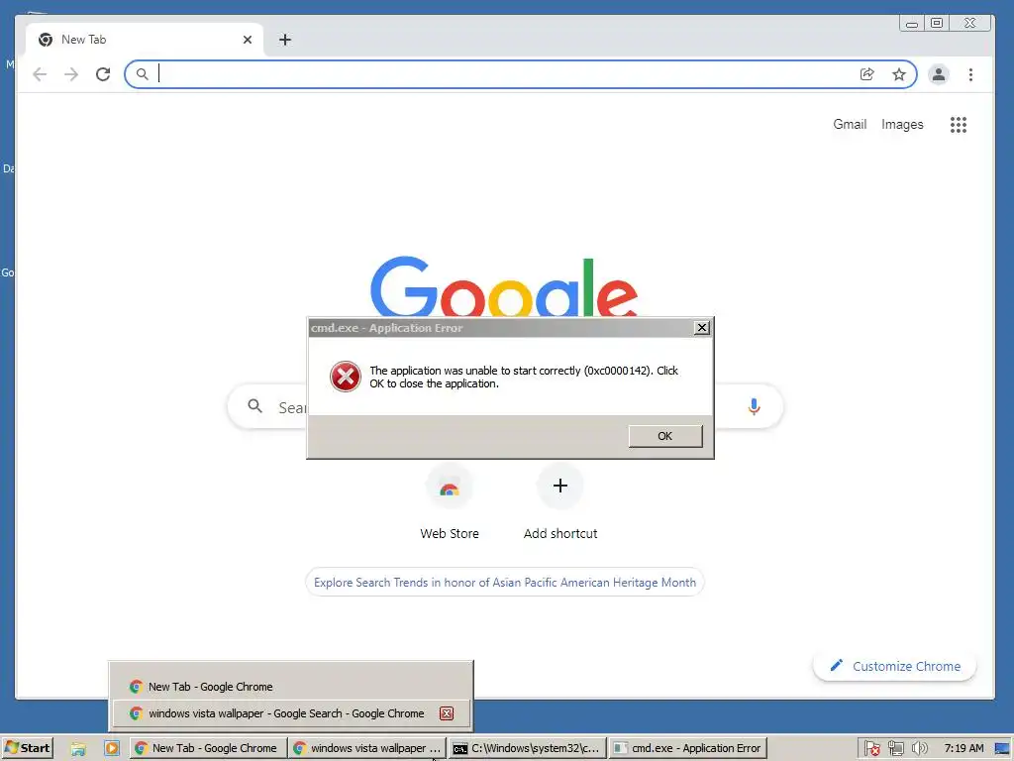The image size is (1014, 761).
Task: Open the network tray icon
Action: click(895, 749)
